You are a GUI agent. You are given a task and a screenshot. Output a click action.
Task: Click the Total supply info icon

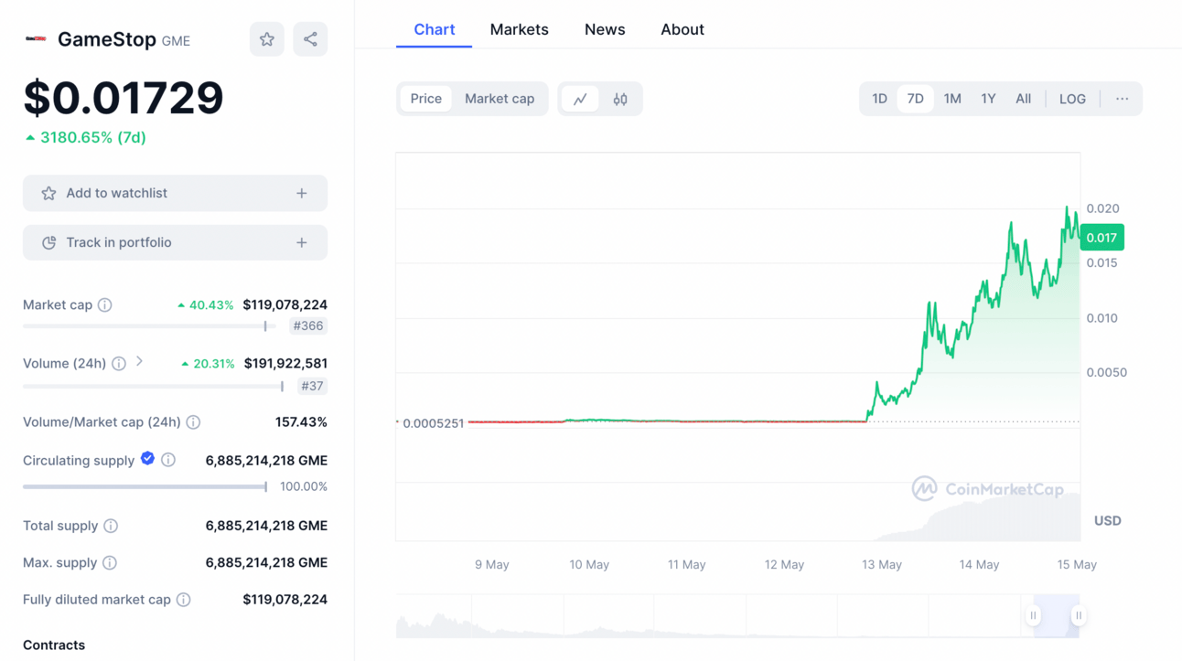click(111, 526)
